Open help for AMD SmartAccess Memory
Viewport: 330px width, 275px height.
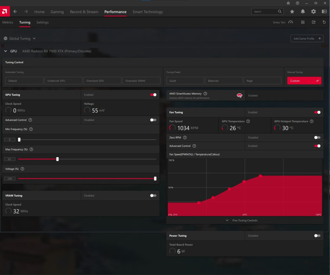205,94
